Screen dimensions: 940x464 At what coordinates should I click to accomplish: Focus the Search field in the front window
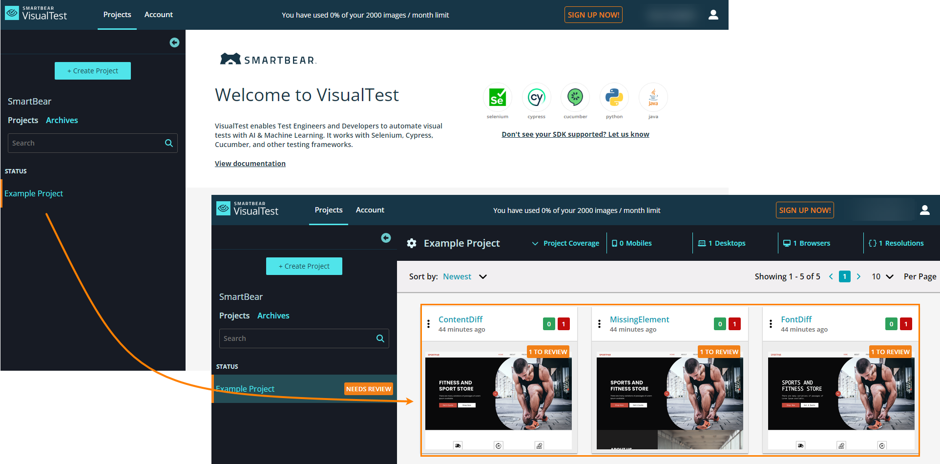tap(304, 338)
